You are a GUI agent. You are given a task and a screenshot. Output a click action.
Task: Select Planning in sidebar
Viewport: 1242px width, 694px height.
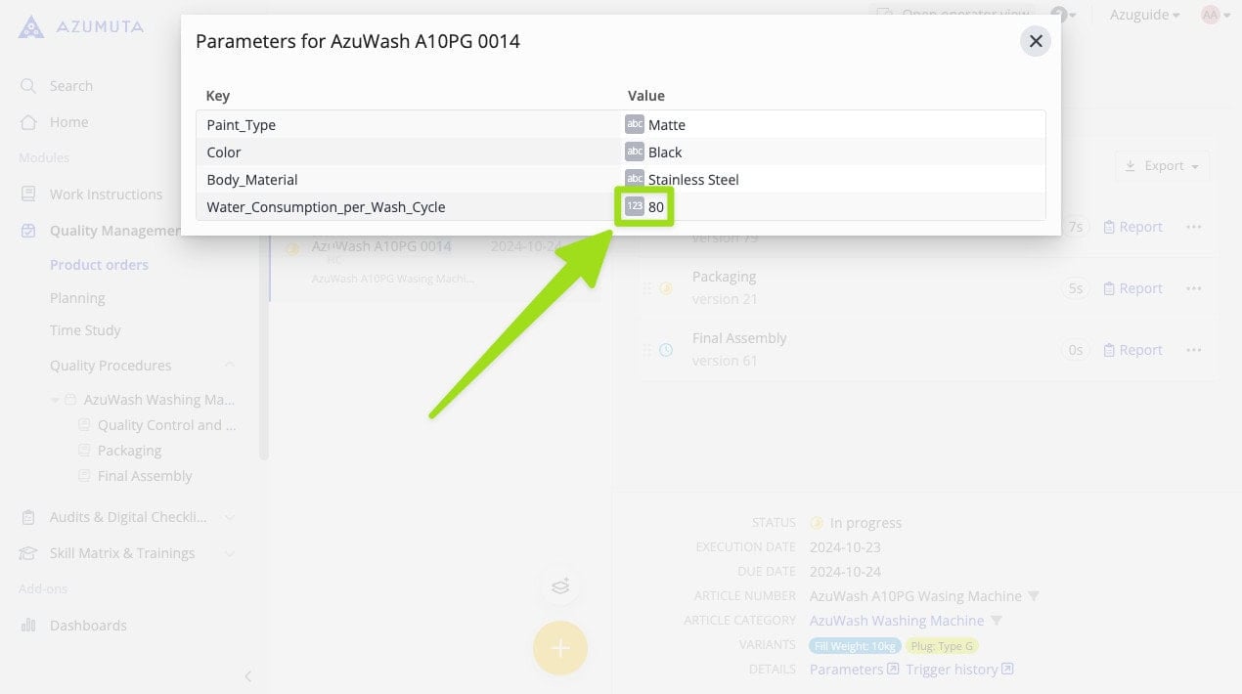point(77,298)
